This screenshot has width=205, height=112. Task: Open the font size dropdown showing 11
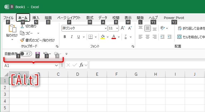(117, 28)
